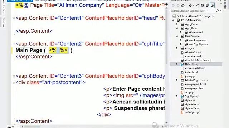Click the editor vertical scrollbar up arrow

click(166, 8)
